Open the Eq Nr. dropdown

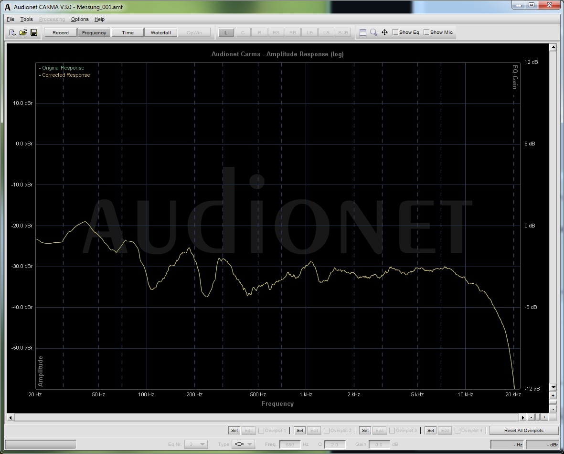click(x=196, y=444)
